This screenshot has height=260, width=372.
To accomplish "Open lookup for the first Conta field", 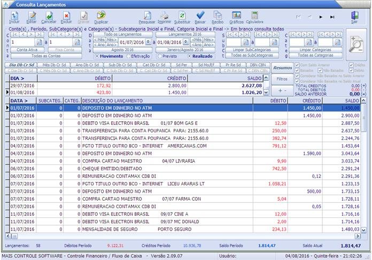I will pos(39,42).
